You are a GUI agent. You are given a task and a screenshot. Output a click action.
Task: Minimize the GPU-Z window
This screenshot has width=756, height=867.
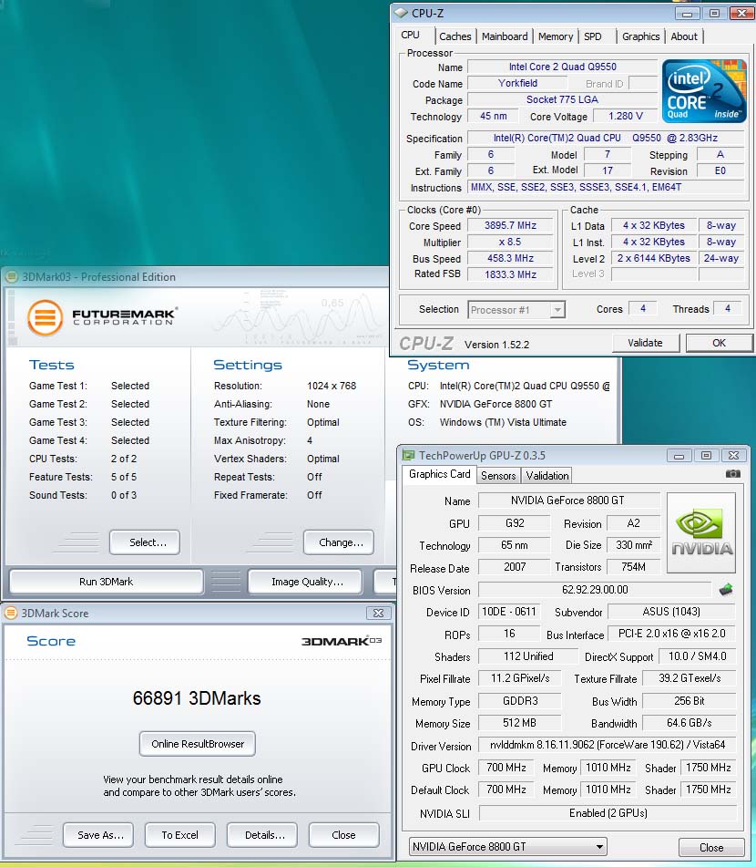click(679, 456)
